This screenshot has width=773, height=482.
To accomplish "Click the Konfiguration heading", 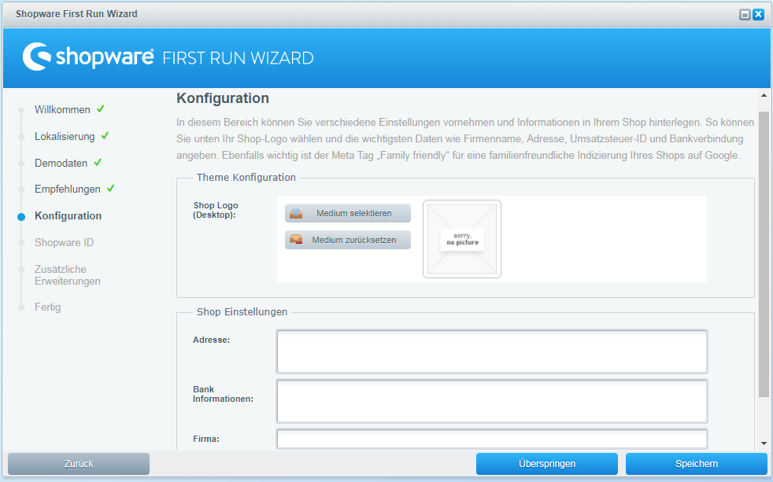I will pyautogui.click(x=223, y=98).
